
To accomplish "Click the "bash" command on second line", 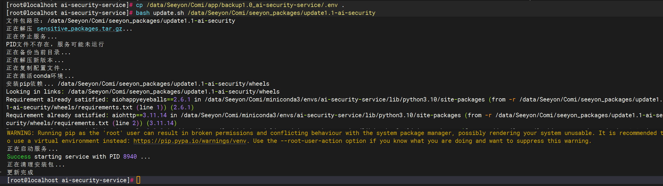I will 143,13.
